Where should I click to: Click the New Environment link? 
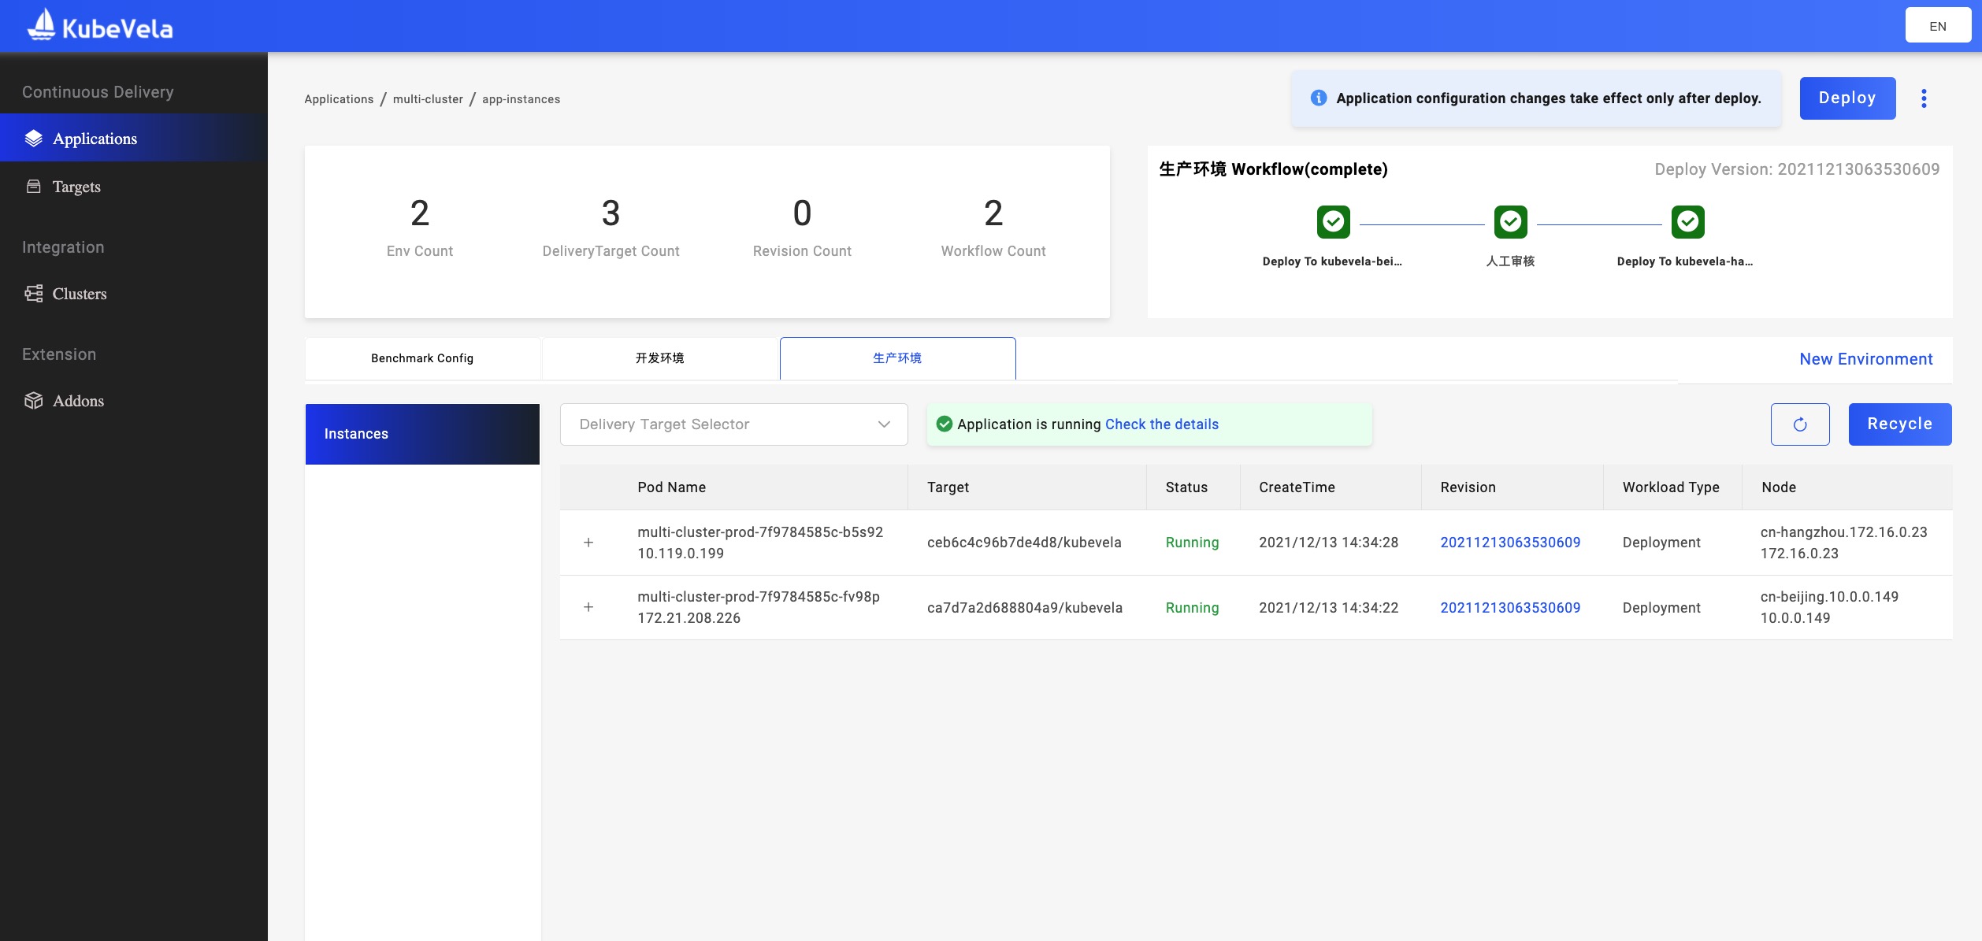click(x=1865, y=359)
